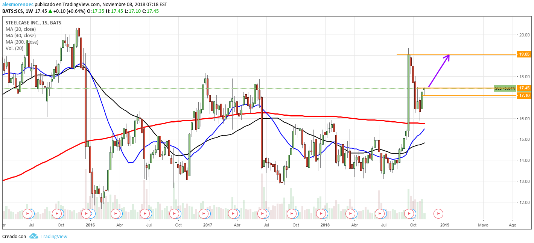Click the green SCS percent change tag
Image resolution: width=534 pixels, height=243 pixels.
[505, 88]
